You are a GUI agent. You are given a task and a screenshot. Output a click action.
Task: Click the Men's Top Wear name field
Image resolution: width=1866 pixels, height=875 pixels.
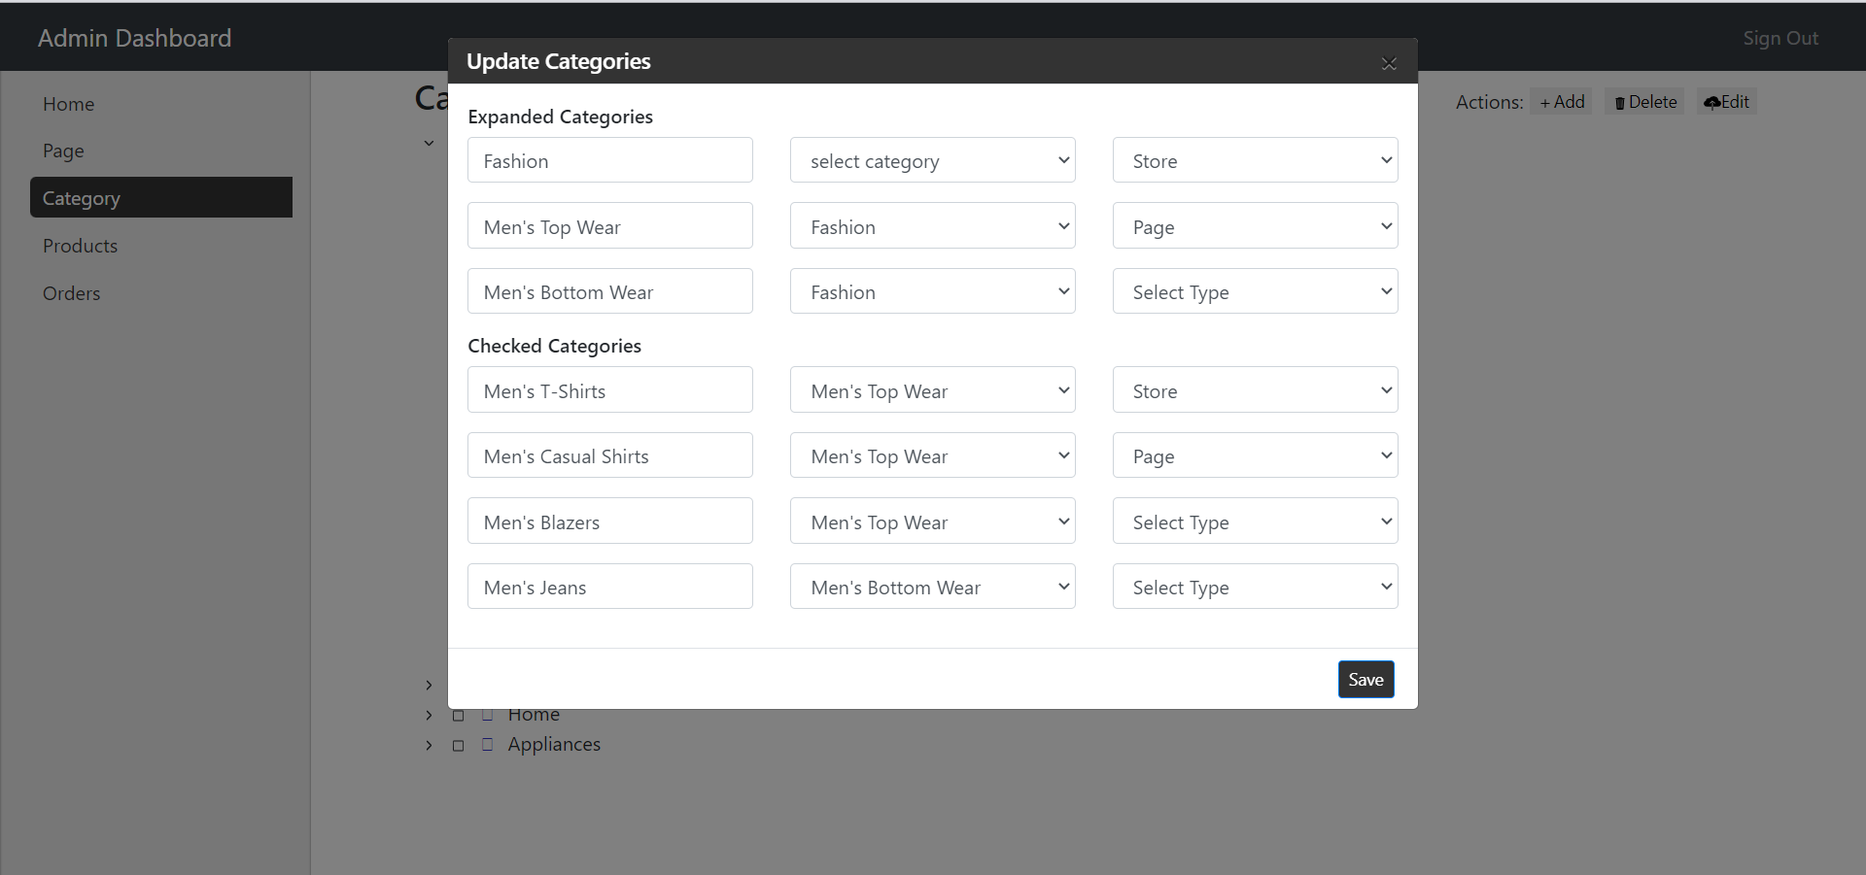pos(609,226)
